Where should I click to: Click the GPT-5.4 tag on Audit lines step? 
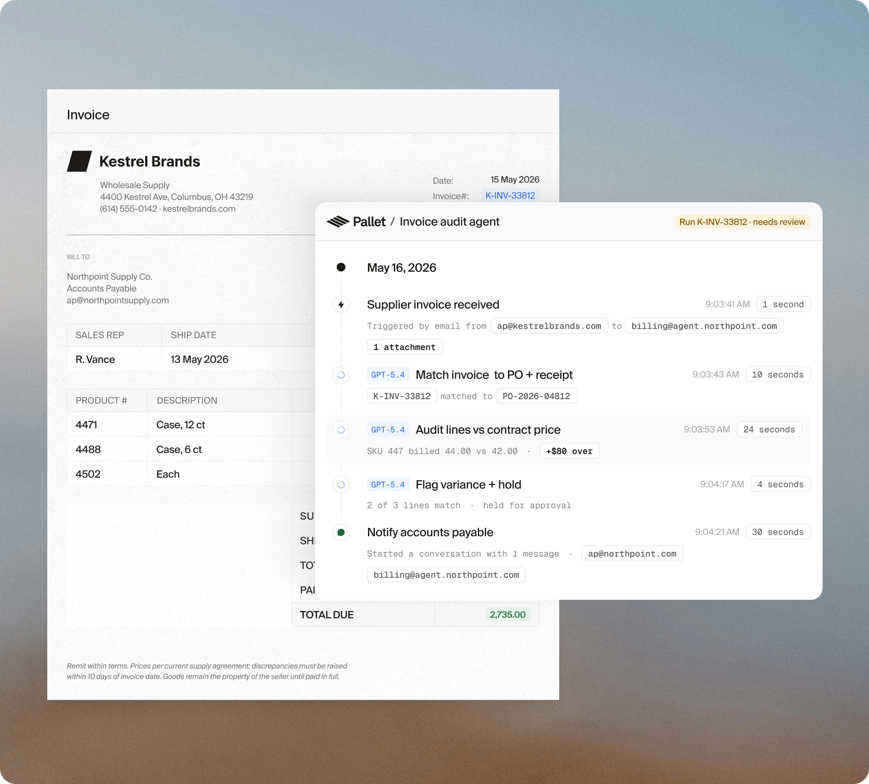(x=388, y=430)
